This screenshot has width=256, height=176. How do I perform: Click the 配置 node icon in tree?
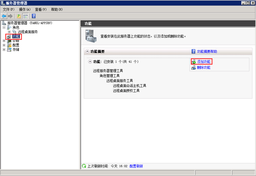9,45
